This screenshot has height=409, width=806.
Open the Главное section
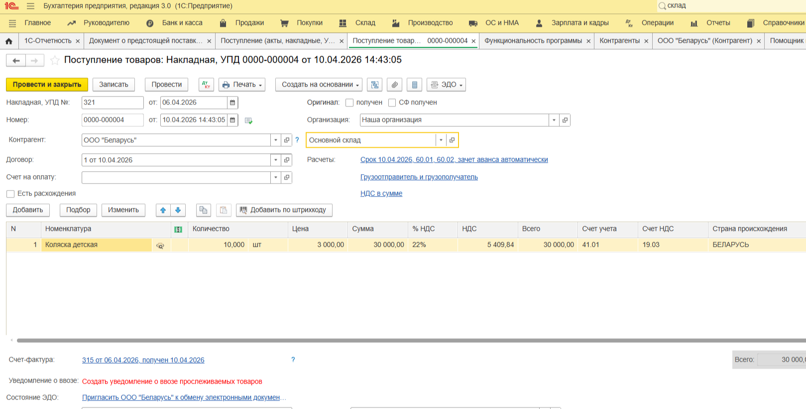pos(38,23)
